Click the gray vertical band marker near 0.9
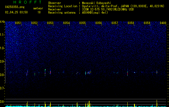This screenshot has width=169, height=107. pyautogui.click(x=5, y=71)
